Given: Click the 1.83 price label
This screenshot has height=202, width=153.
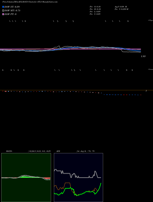Looking at the screenshot, I should tap(143, 56).
